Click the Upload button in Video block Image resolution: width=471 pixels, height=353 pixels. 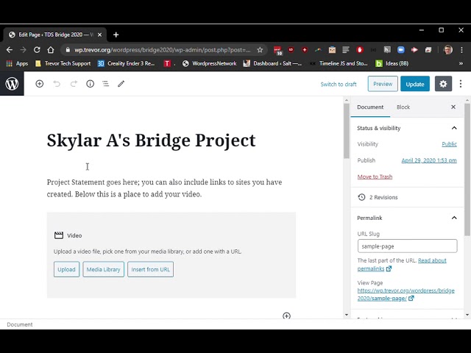66,269
